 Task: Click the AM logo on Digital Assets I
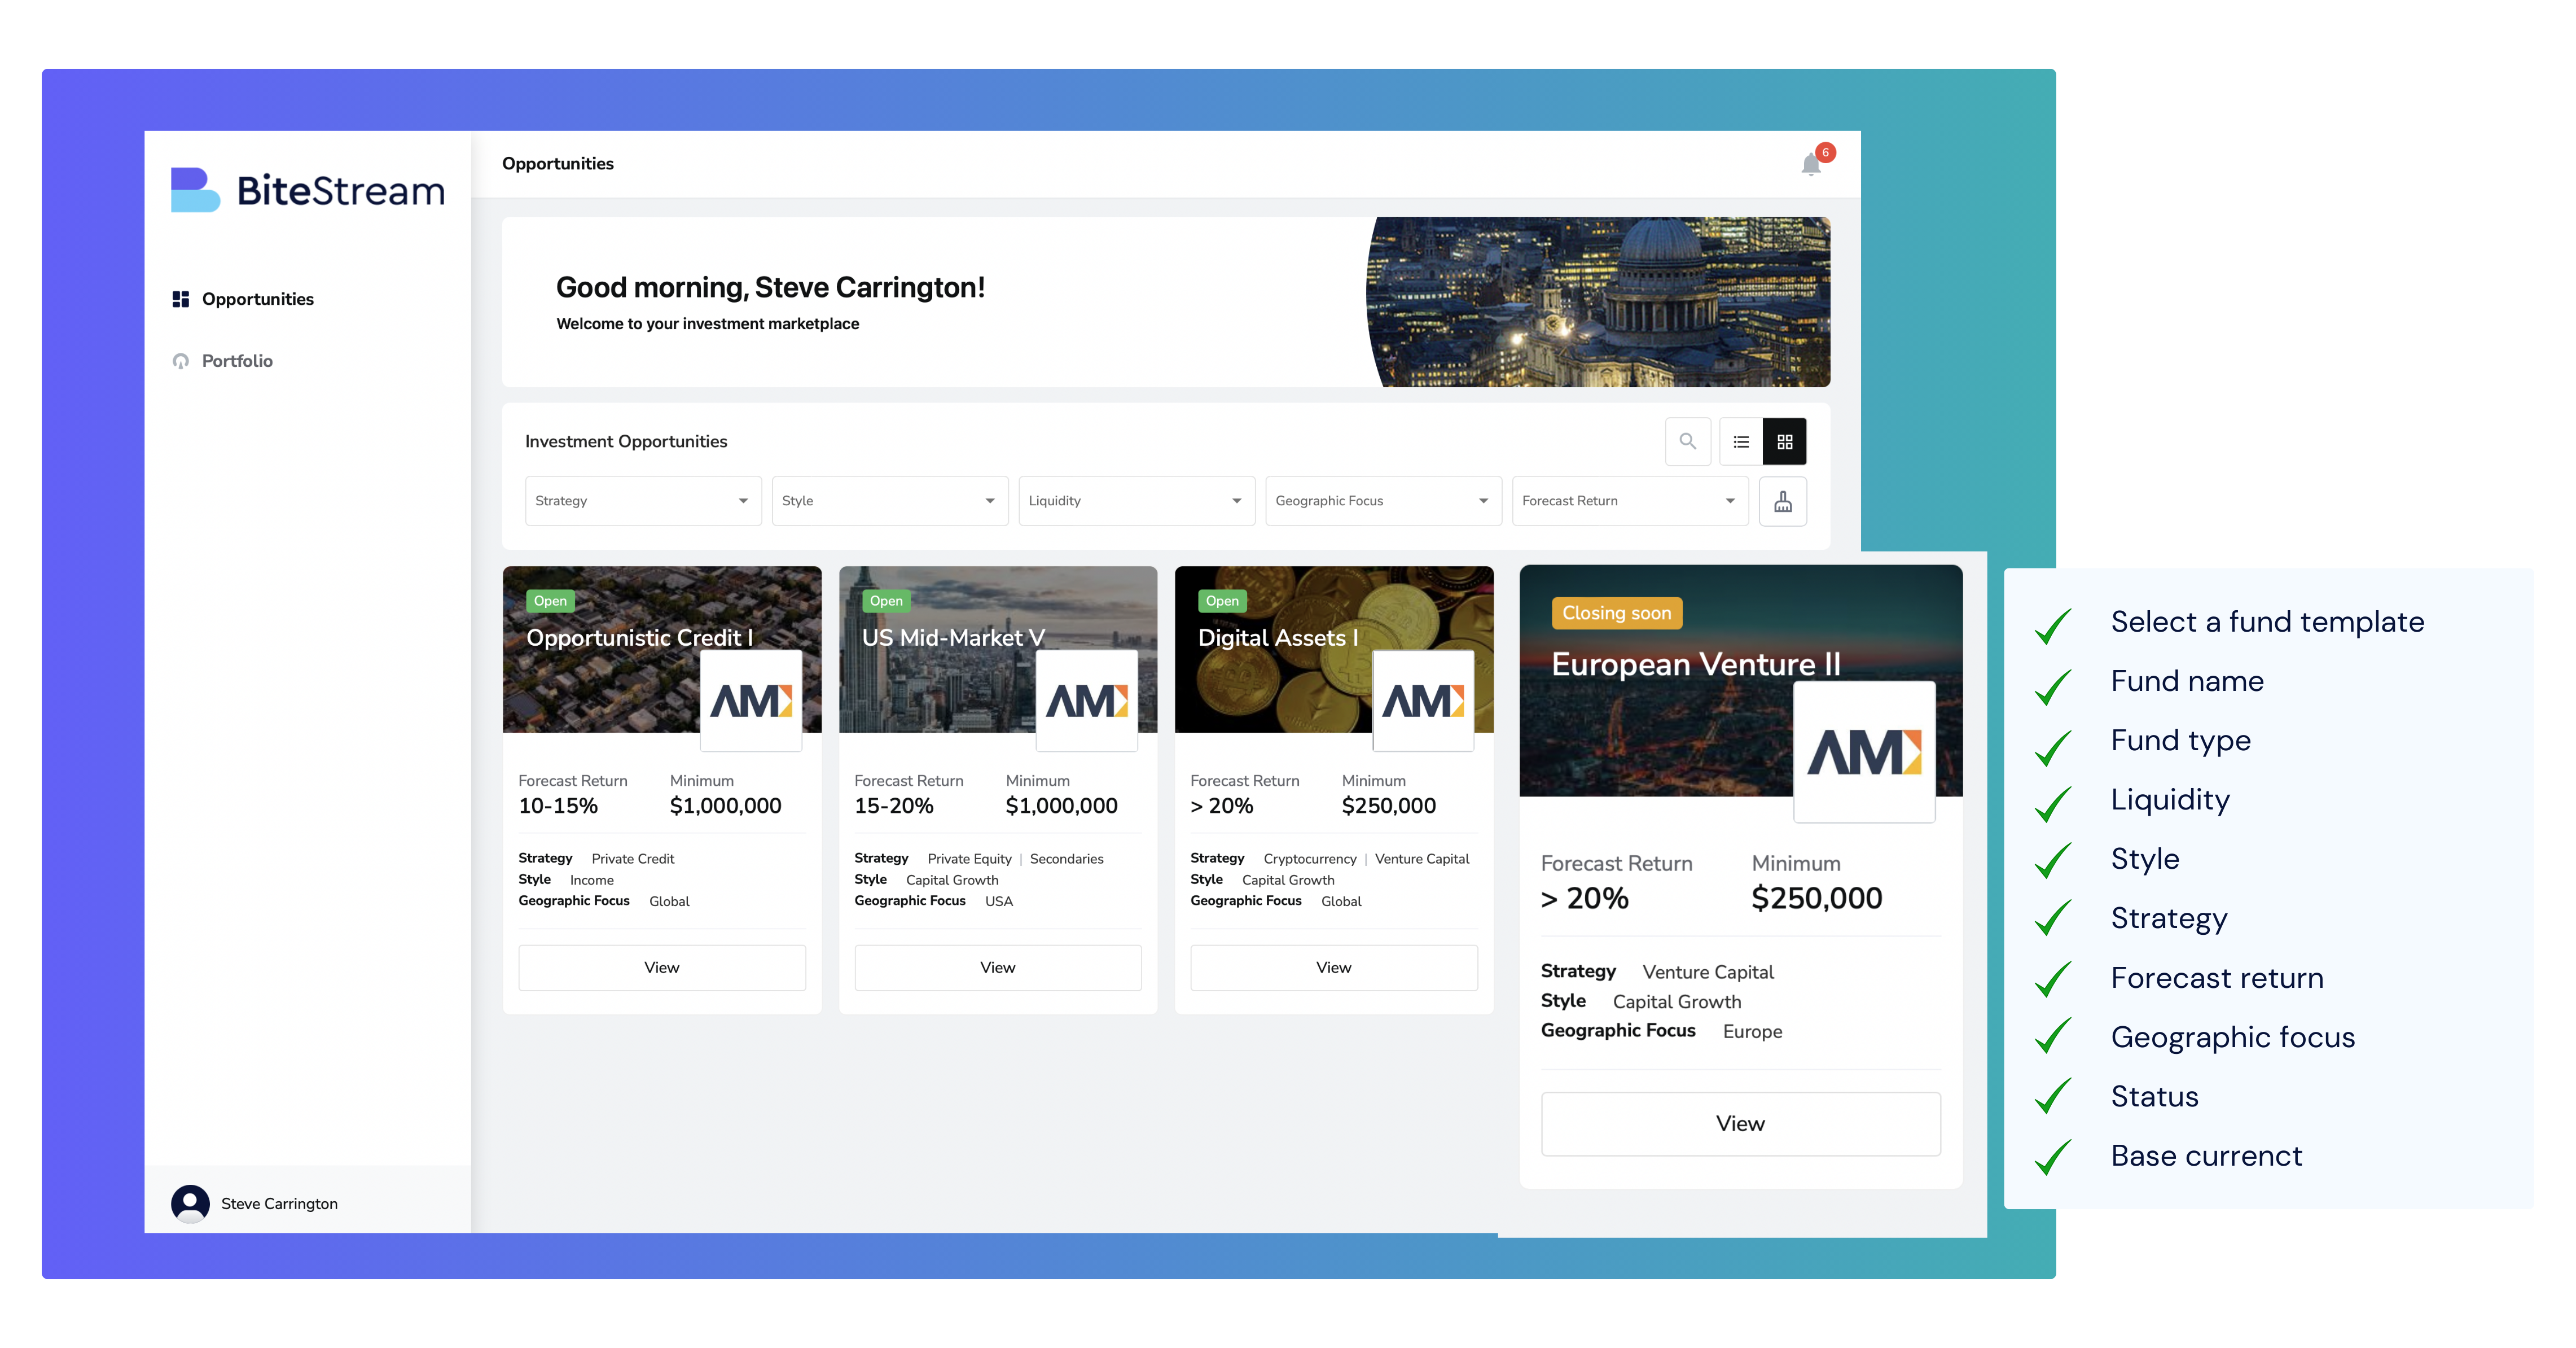[x=1423, y=701]
